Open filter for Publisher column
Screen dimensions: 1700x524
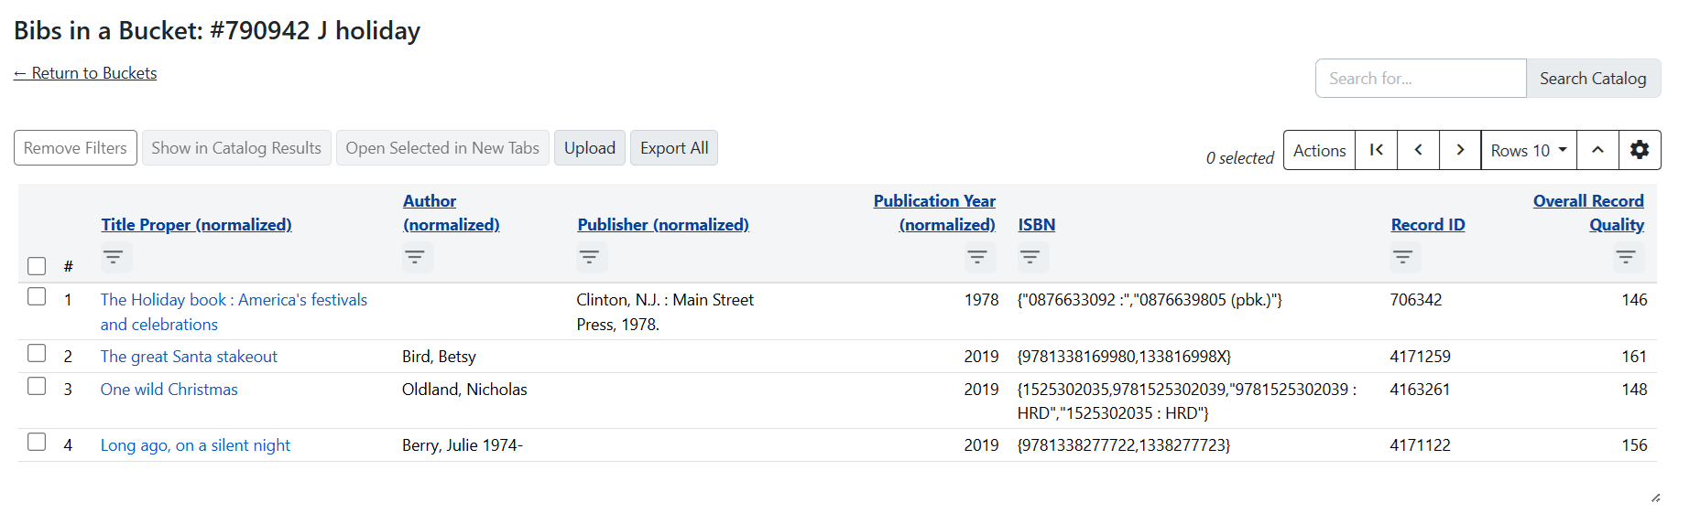589,258
